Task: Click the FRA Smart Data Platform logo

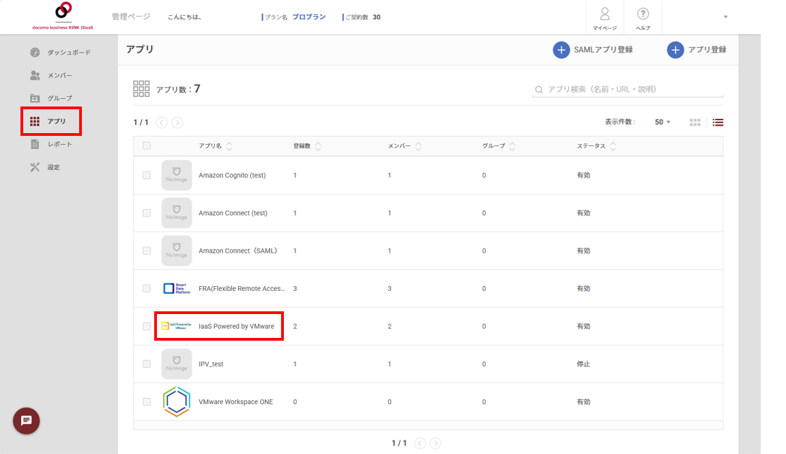Action: point(177,289)
